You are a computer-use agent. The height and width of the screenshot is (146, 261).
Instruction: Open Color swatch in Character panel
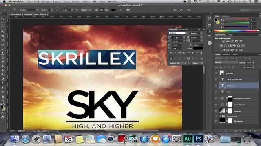point(198,48)
